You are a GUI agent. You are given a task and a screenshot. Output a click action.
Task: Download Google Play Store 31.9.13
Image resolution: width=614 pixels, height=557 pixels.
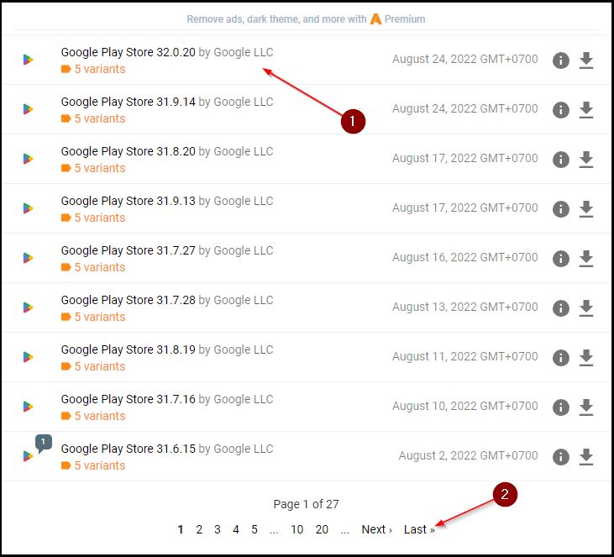(x=585, y=209)
